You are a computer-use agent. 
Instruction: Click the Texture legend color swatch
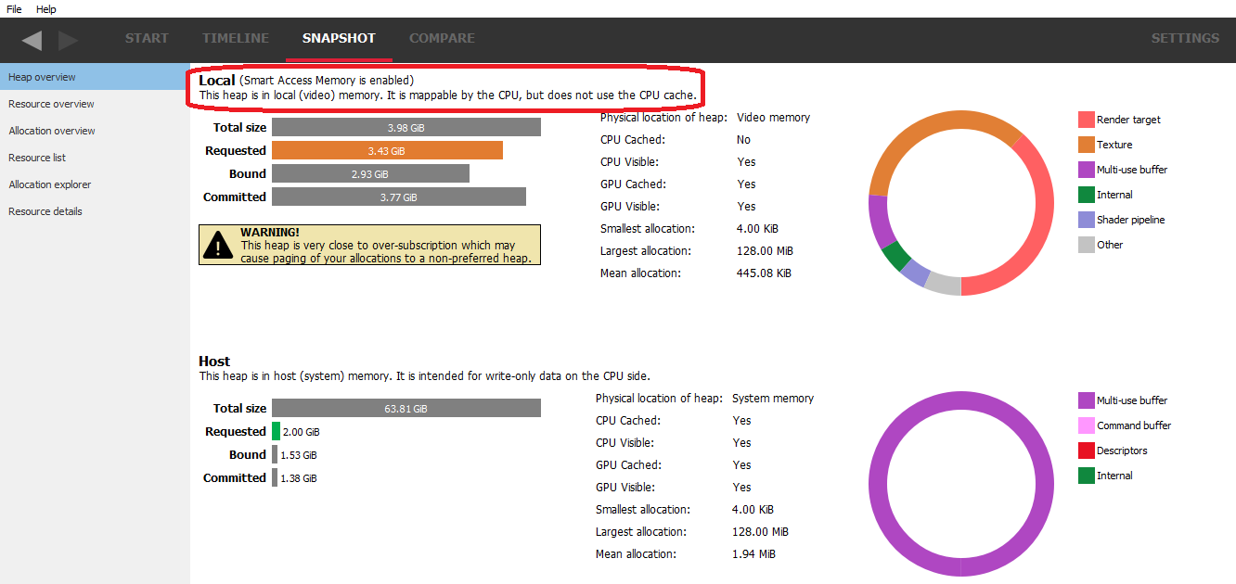point(1086,145)
